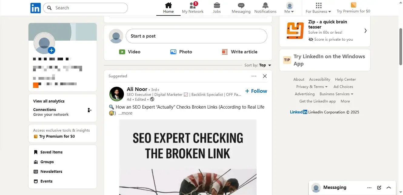Click Write article button
Viewport: 403px width, 195px height.
click(x=240, y=52)
